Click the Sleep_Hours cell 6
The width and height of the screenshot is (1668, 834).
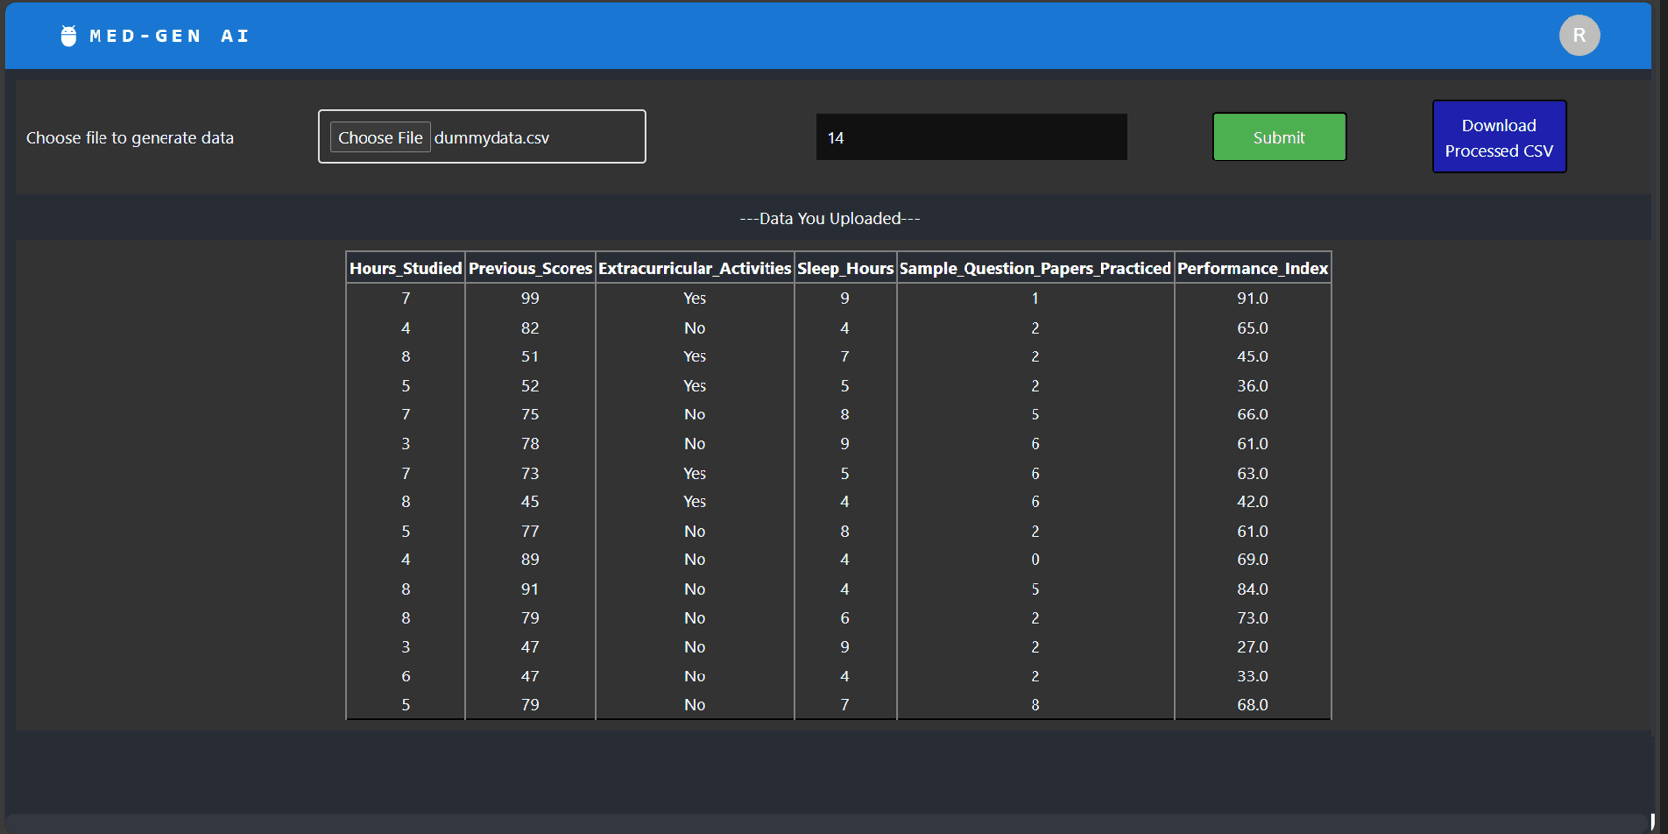pos(844,618)
